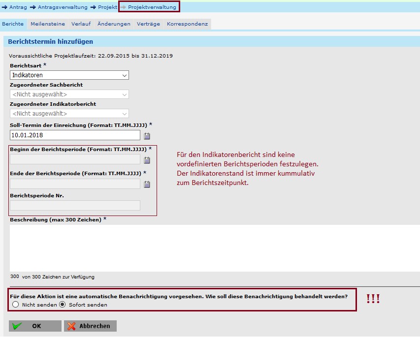The width and height of the screenshot is (420, 340).
Task: Switch to the Meilensteine tab
Action: 47,24
